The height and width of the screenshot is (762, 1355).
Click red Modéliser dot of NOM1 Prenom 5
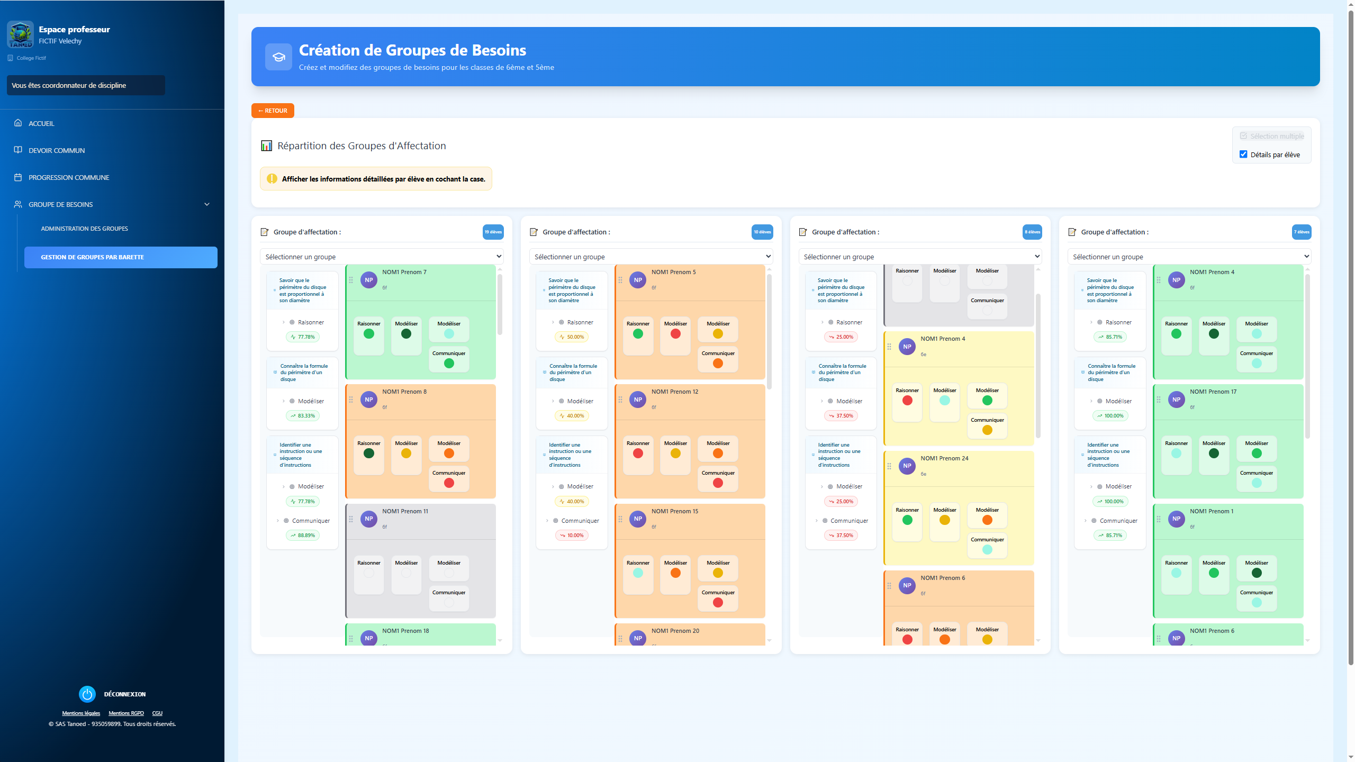(675, 334)
